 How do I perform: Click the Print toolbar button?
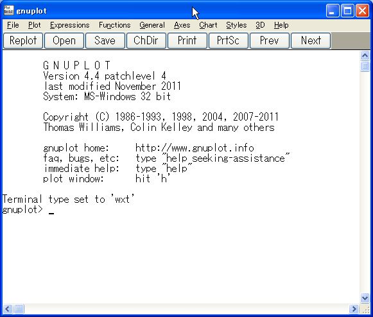click(187, 40)
